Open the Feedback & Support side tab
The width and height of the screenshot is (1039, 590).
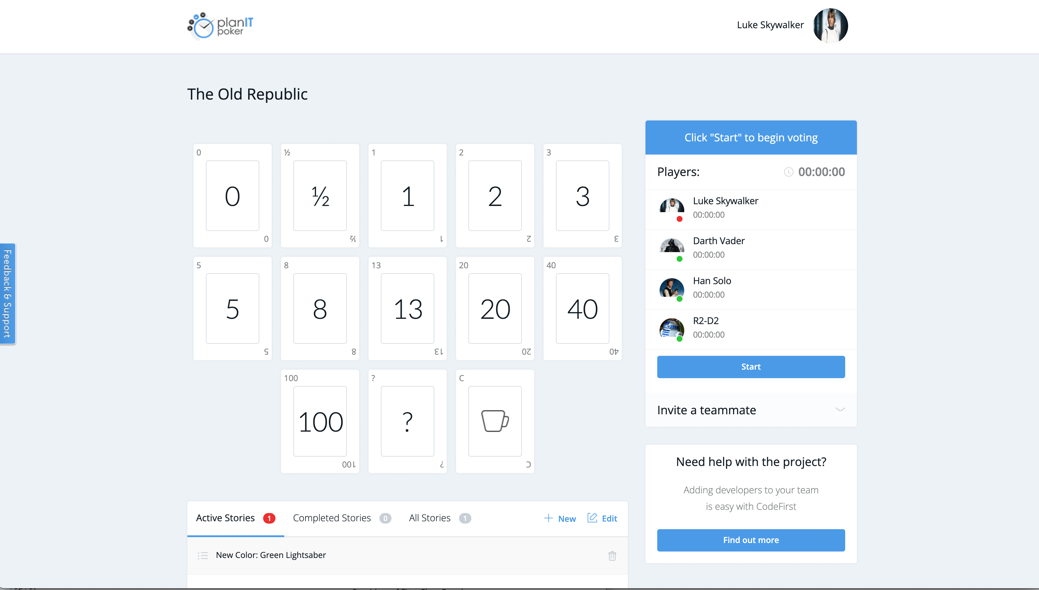[7, 293]
